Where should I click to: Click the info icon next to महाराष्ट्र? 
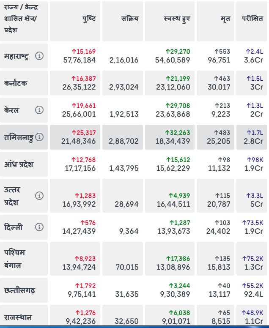click(39, 56)
